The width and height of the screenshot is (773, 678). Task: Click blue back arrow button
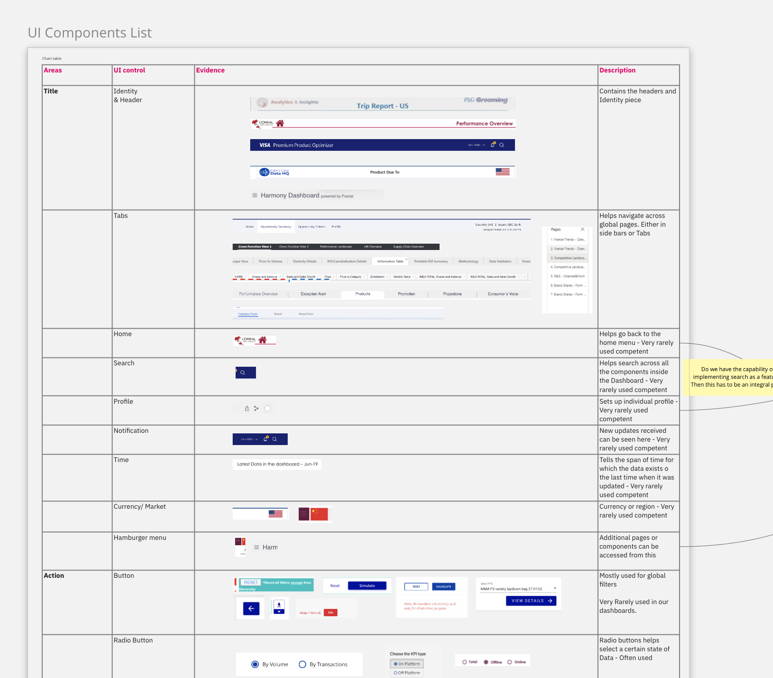click(251, 608)
